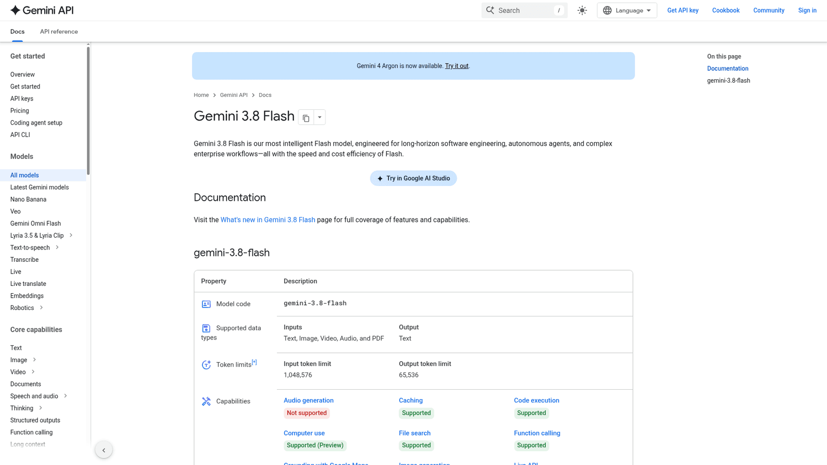
Task: Open the Get API key link
Action: pyautogui.click(x=683, y=10)
